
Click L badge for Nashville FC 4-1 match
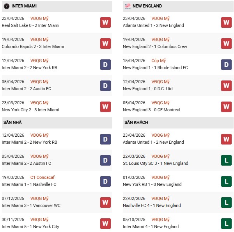point(226,202)
